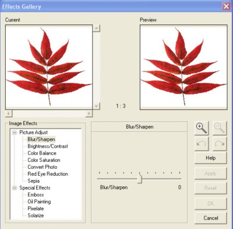Choose the Emboss effect

(36, 195)
